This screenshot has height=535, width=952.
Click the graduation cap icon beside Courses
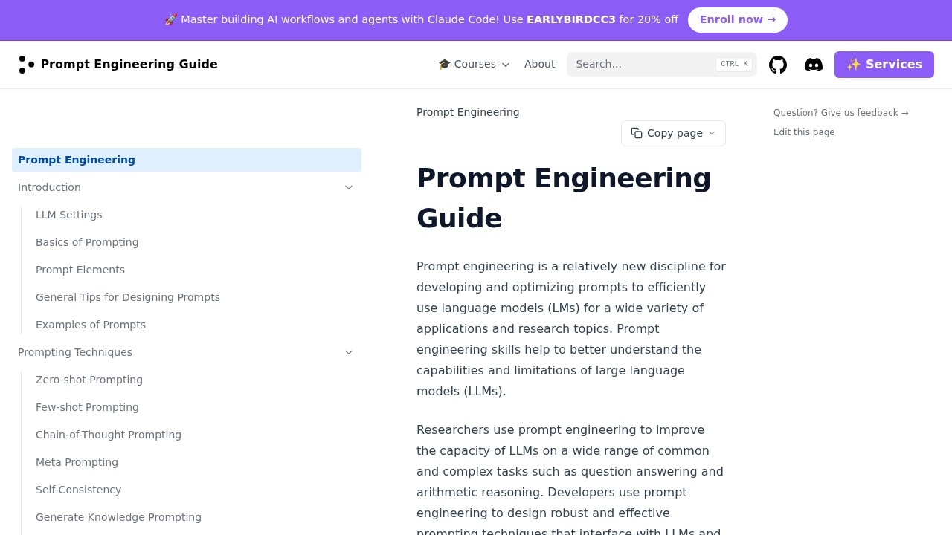445,64
